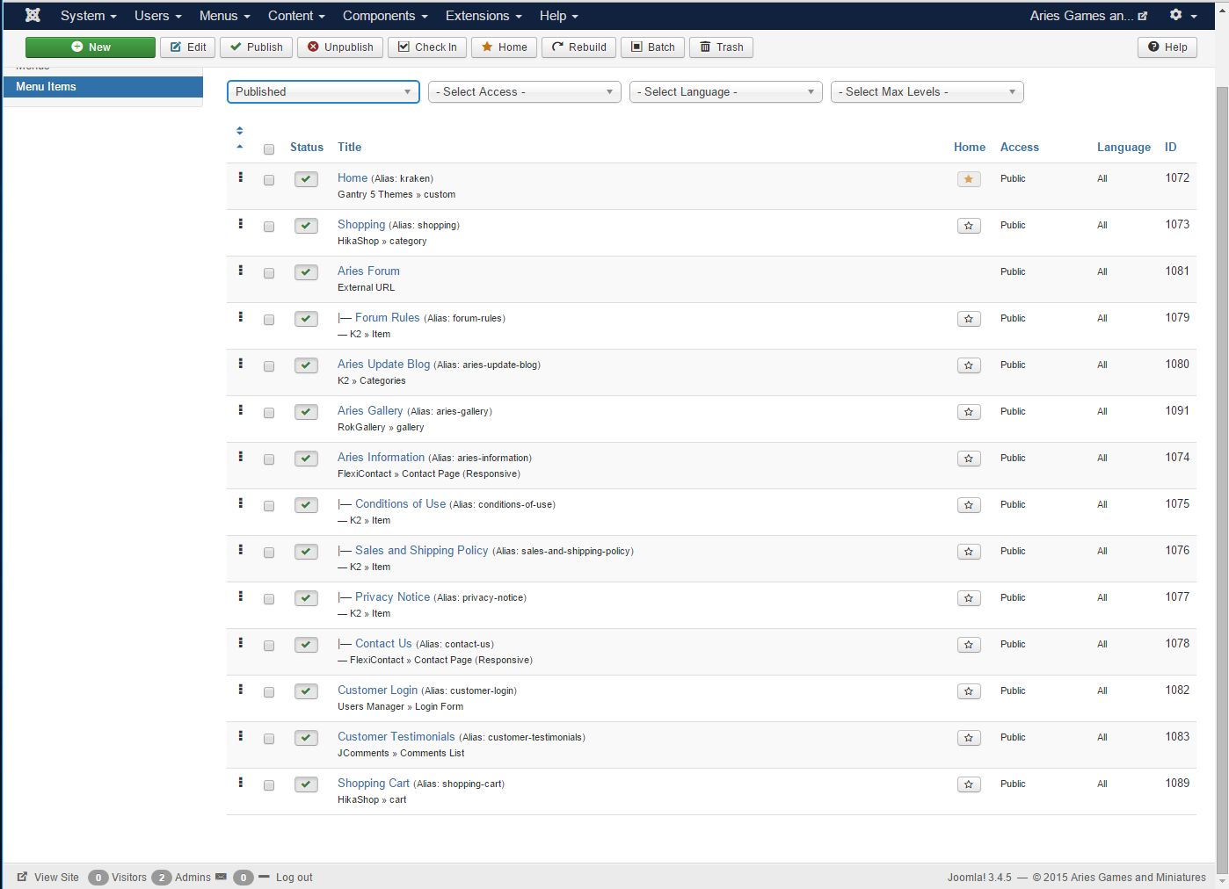
Task: Click home star for Sales and Shipping Policy
Action: click(969, 552)
